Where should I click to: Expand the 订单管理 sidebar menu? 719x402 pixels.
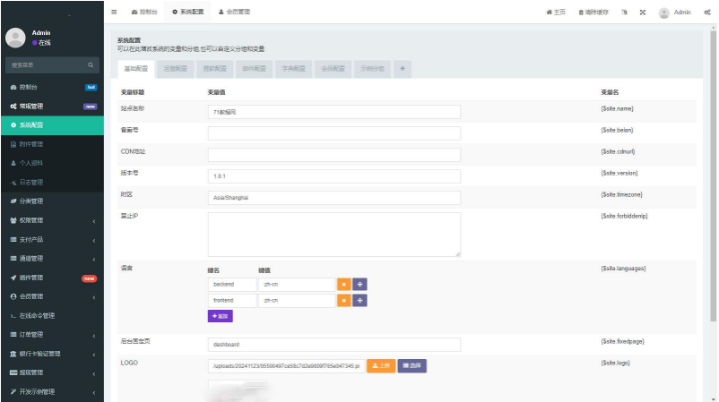pos(52,334)
